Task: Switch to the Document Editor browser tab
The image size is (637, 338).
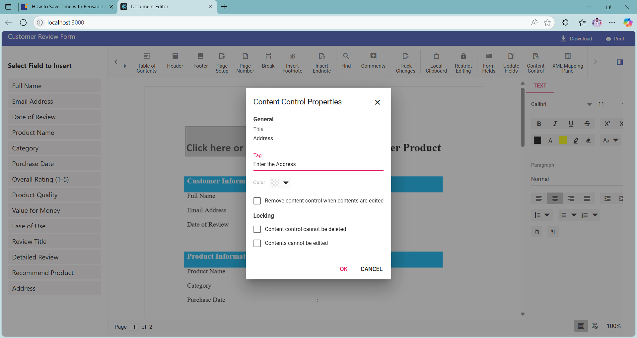Action: 159,7
